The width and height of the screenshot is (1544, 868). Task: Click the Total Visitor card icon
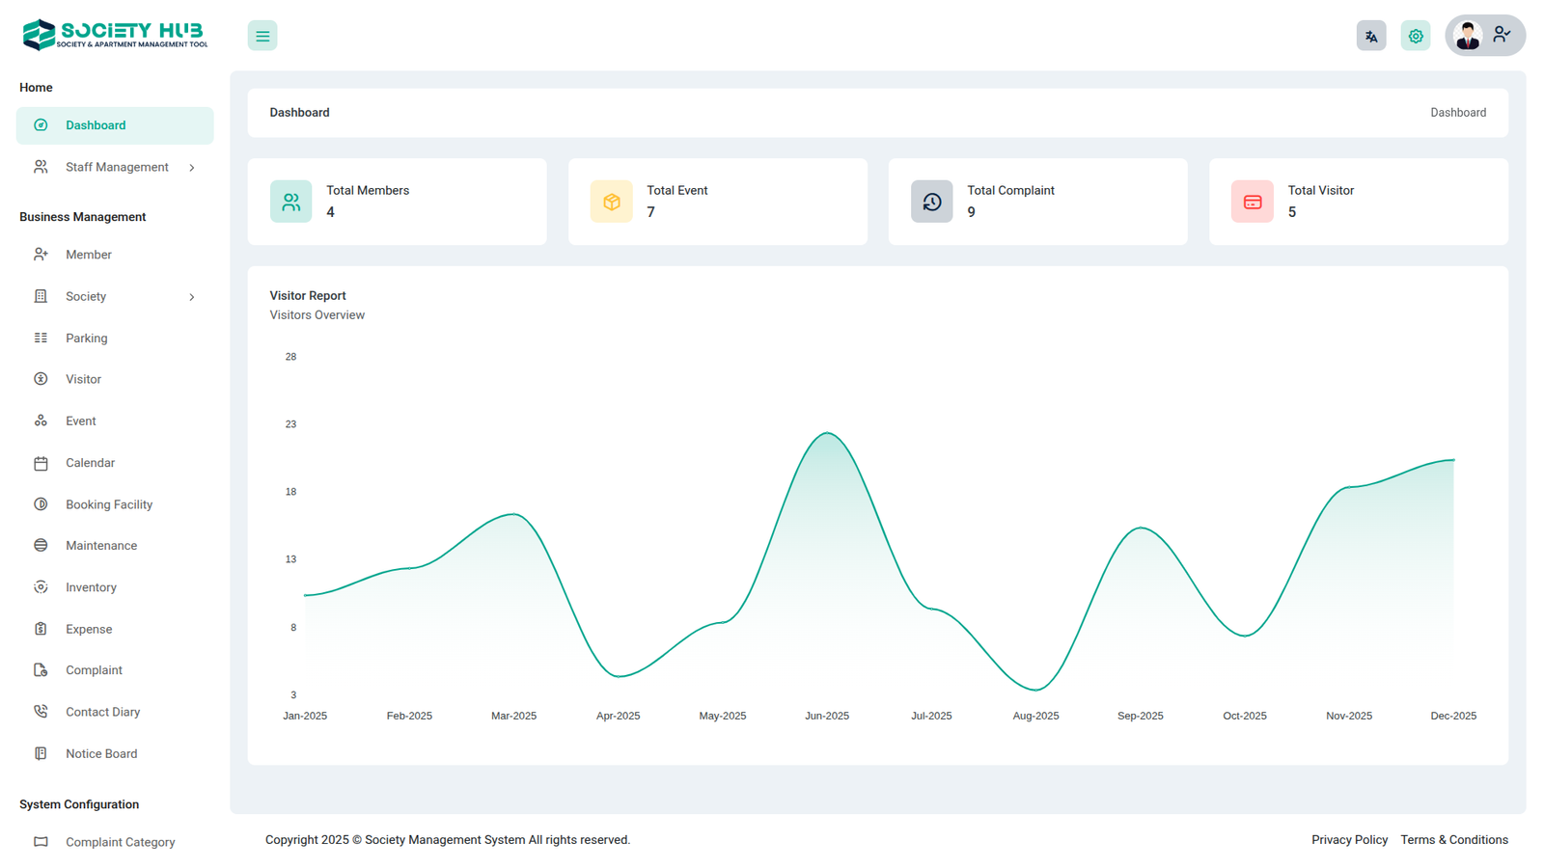[x=1252, y=202]
